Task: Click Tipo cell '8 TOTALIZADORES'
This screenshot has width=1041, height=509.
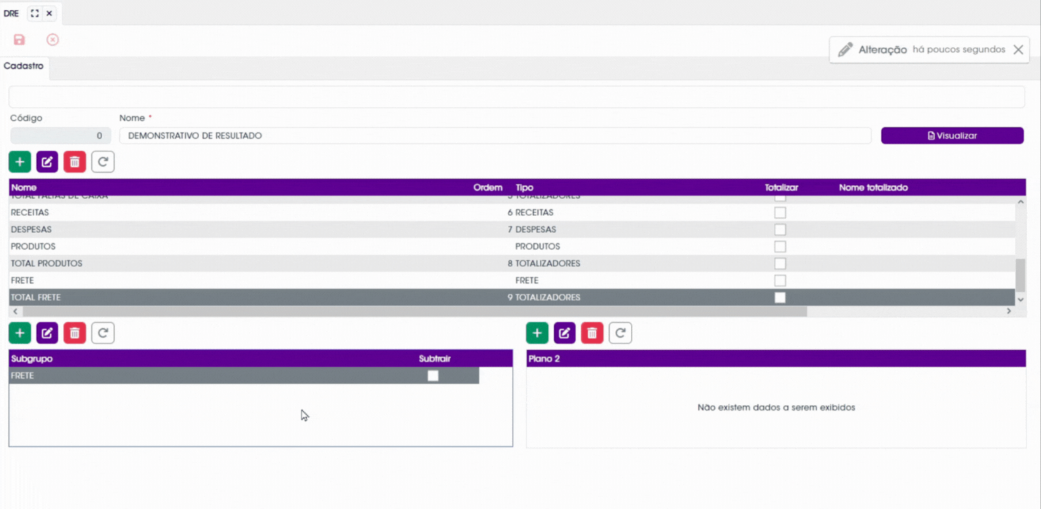Action: click(x=544, y=263)
